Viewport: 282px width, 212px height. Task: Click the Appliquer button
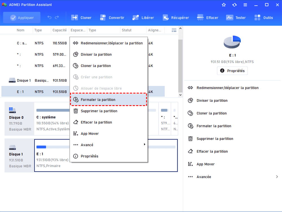pyautogui.click(x=22, y=18)
